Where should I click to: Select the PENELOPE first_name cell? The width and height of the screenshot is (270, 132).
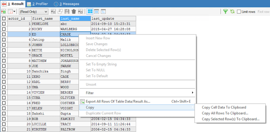[46, 24]
